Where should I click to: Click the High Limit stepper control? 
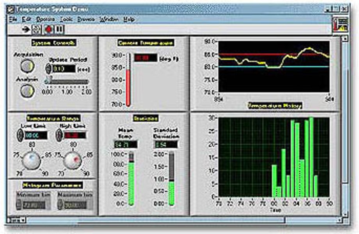[59, 135]
